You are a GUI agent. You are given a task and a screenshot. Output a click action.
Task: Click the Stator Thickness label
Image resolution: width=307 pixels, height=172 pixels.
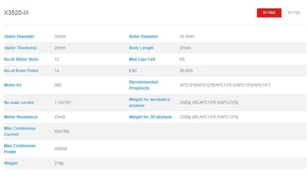(x=20, y=48)
